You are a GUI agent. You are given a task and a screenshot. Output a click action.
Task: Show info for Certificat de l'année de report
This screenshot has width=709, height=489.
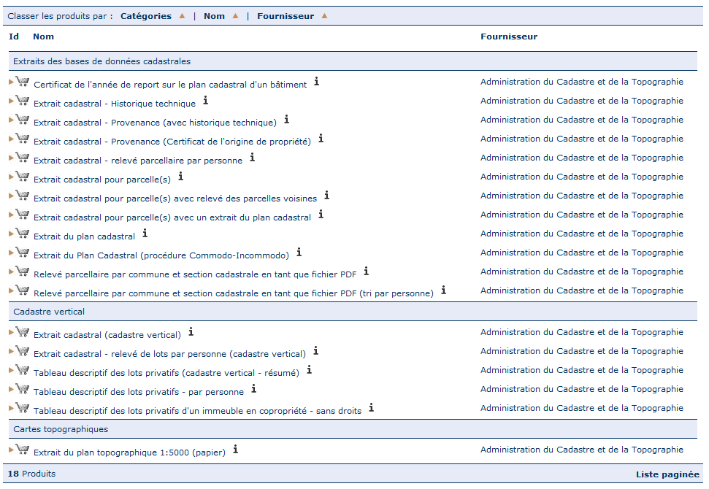click(x=316, y=82)
